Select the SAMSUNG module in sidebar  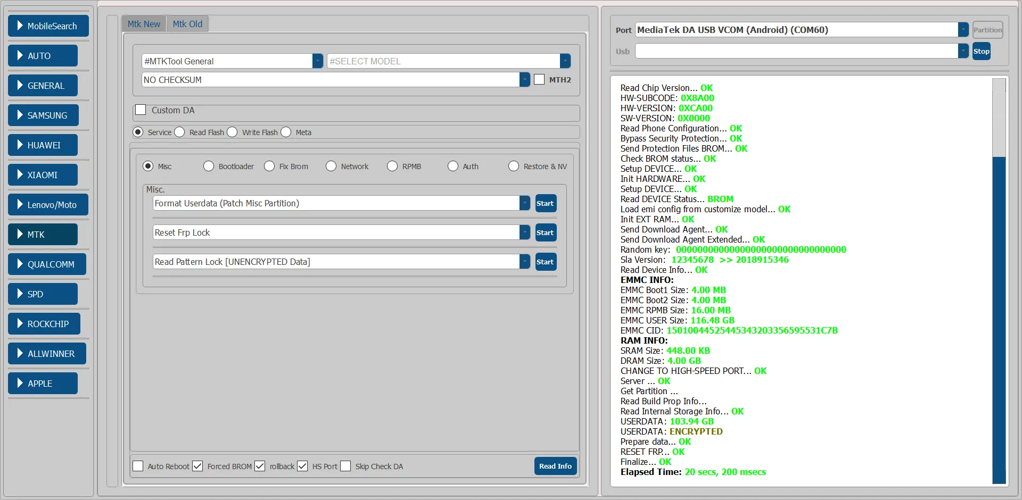[43, 115]
